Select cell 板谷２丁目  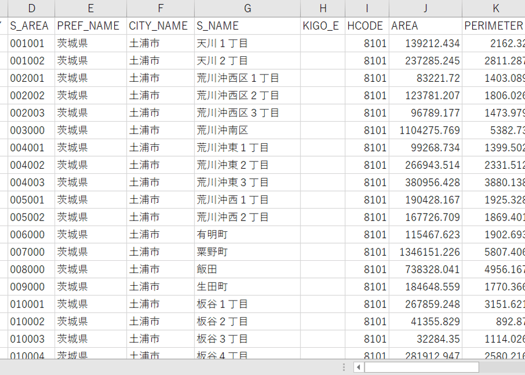click(247, 322)
